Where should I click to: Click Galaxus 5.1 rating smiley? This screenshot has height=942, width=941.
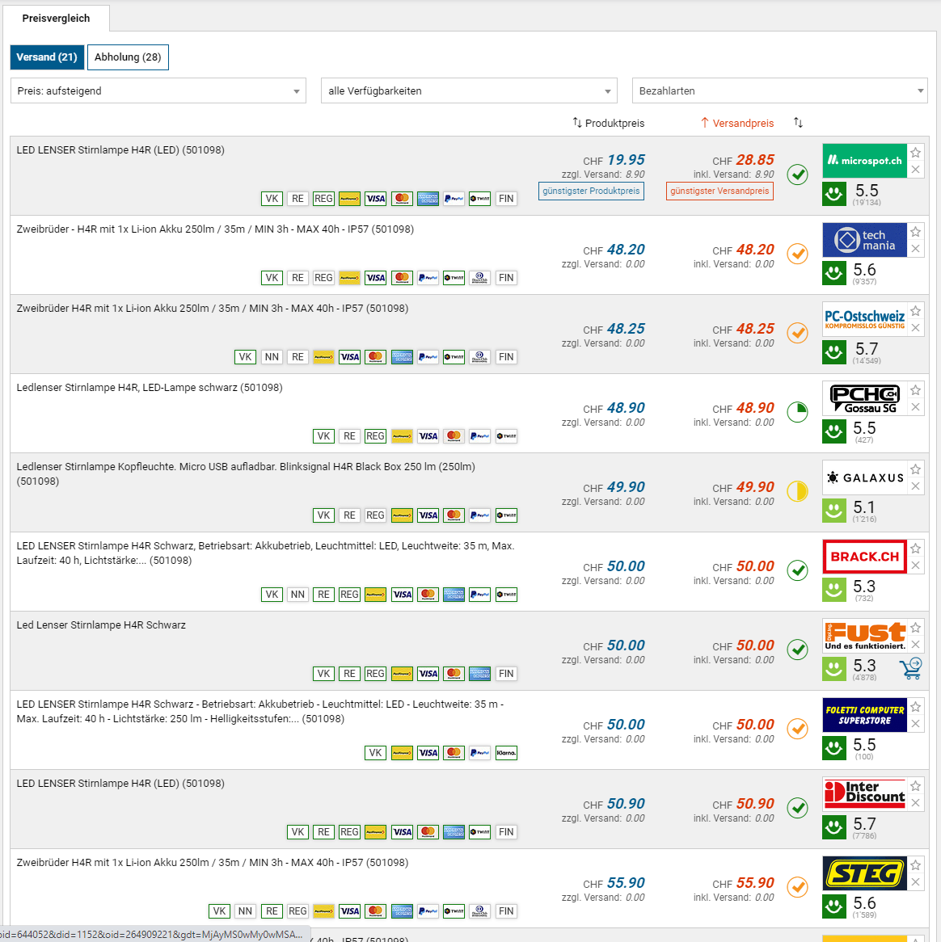click(x=834, y=511)
